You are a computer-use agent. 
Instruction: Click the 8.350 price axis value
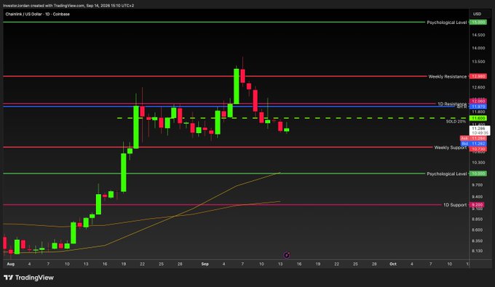click(477, 240)
